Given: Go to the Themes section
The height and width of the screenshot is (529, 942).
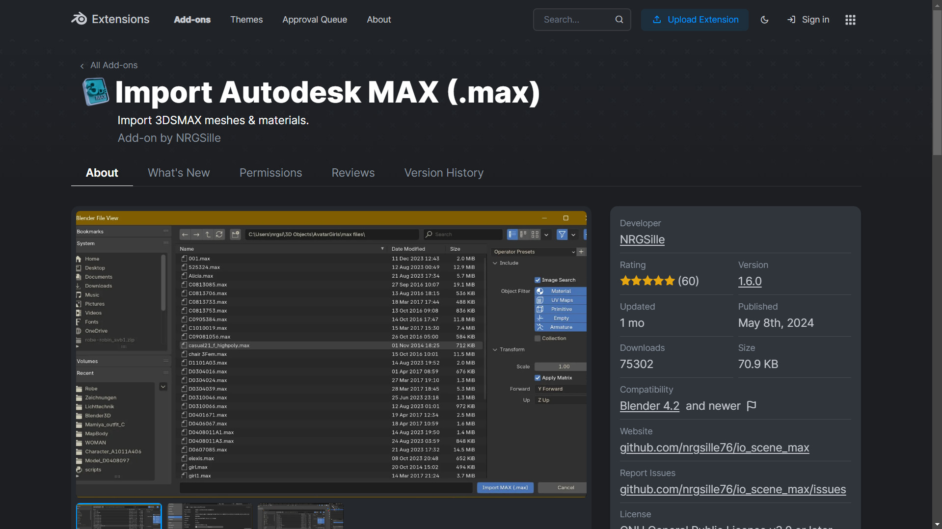Looking at the screenshot, I should click(x=246, y=20).
